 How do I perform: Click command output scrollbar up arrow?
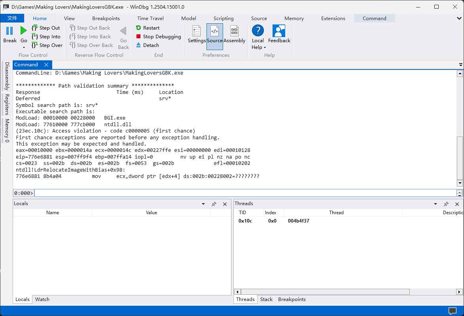coord(460,73)
